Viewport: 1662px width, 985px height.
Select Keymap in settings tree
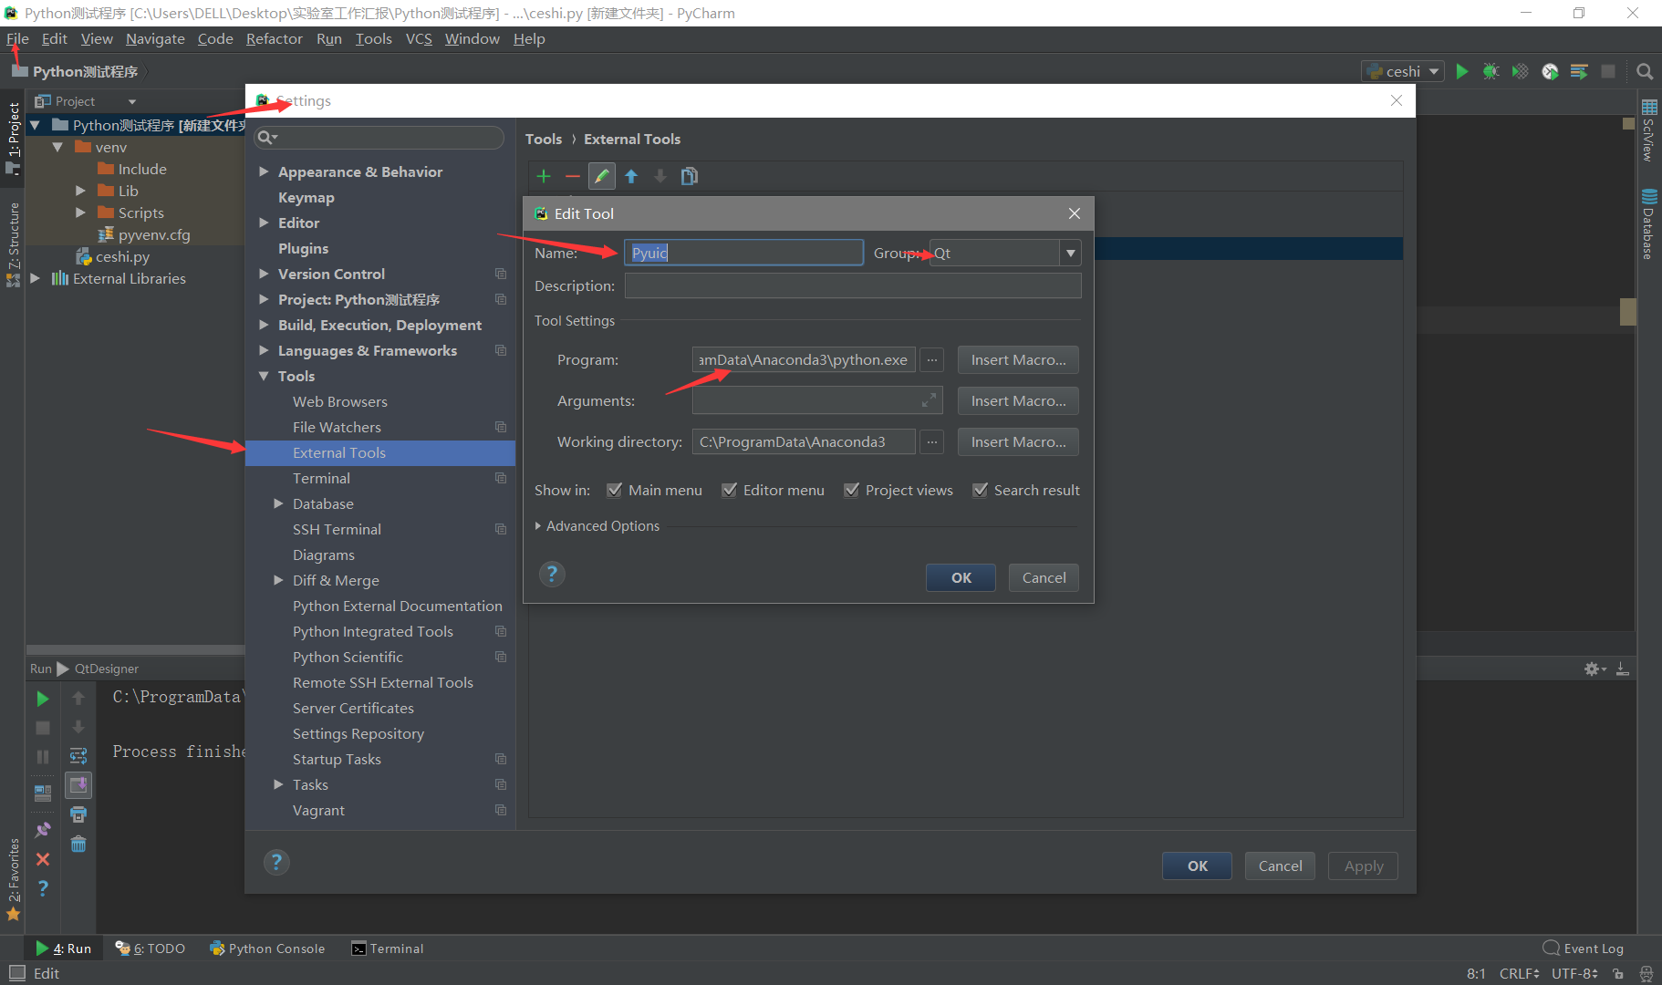pos(306,197)
